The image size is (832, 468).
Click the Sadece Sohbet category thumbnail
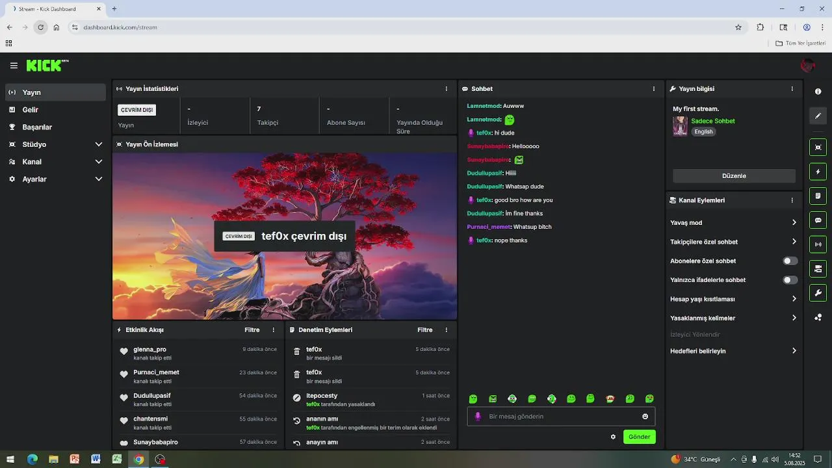click(x=680, y=126)
